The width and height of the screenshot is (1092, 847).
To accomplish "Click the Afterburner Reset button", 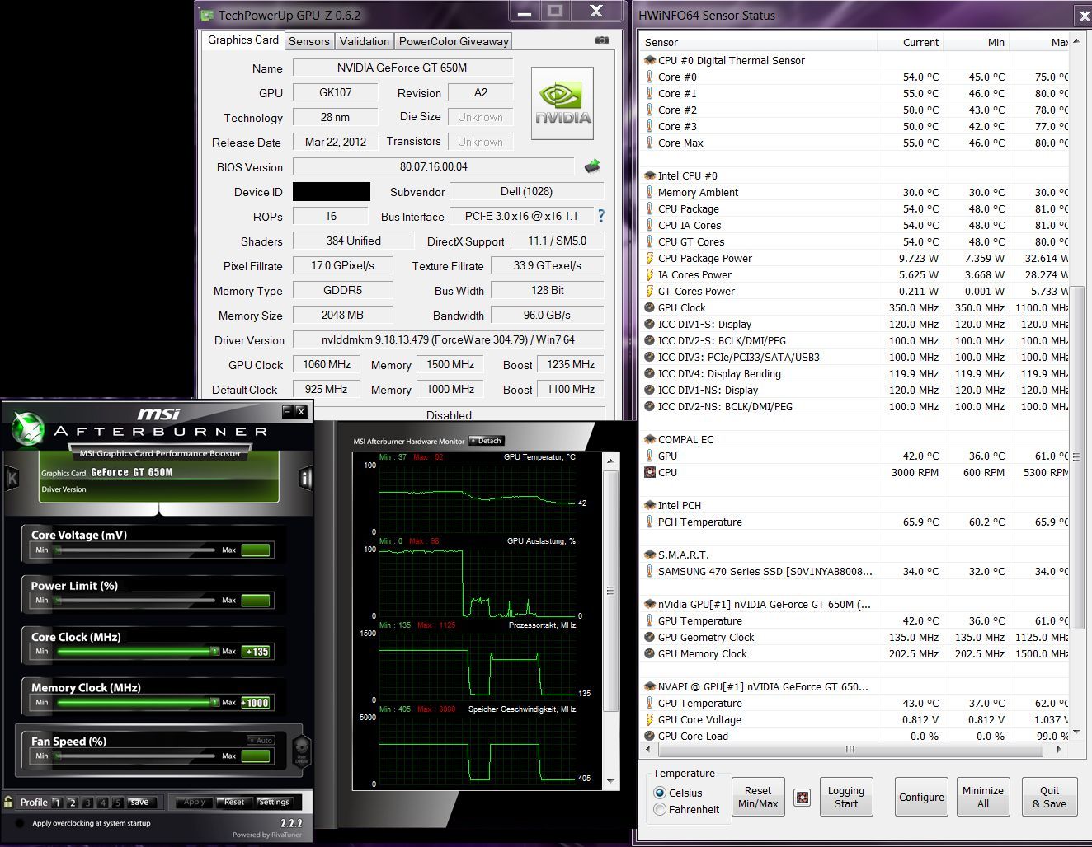I will point(234,802).
